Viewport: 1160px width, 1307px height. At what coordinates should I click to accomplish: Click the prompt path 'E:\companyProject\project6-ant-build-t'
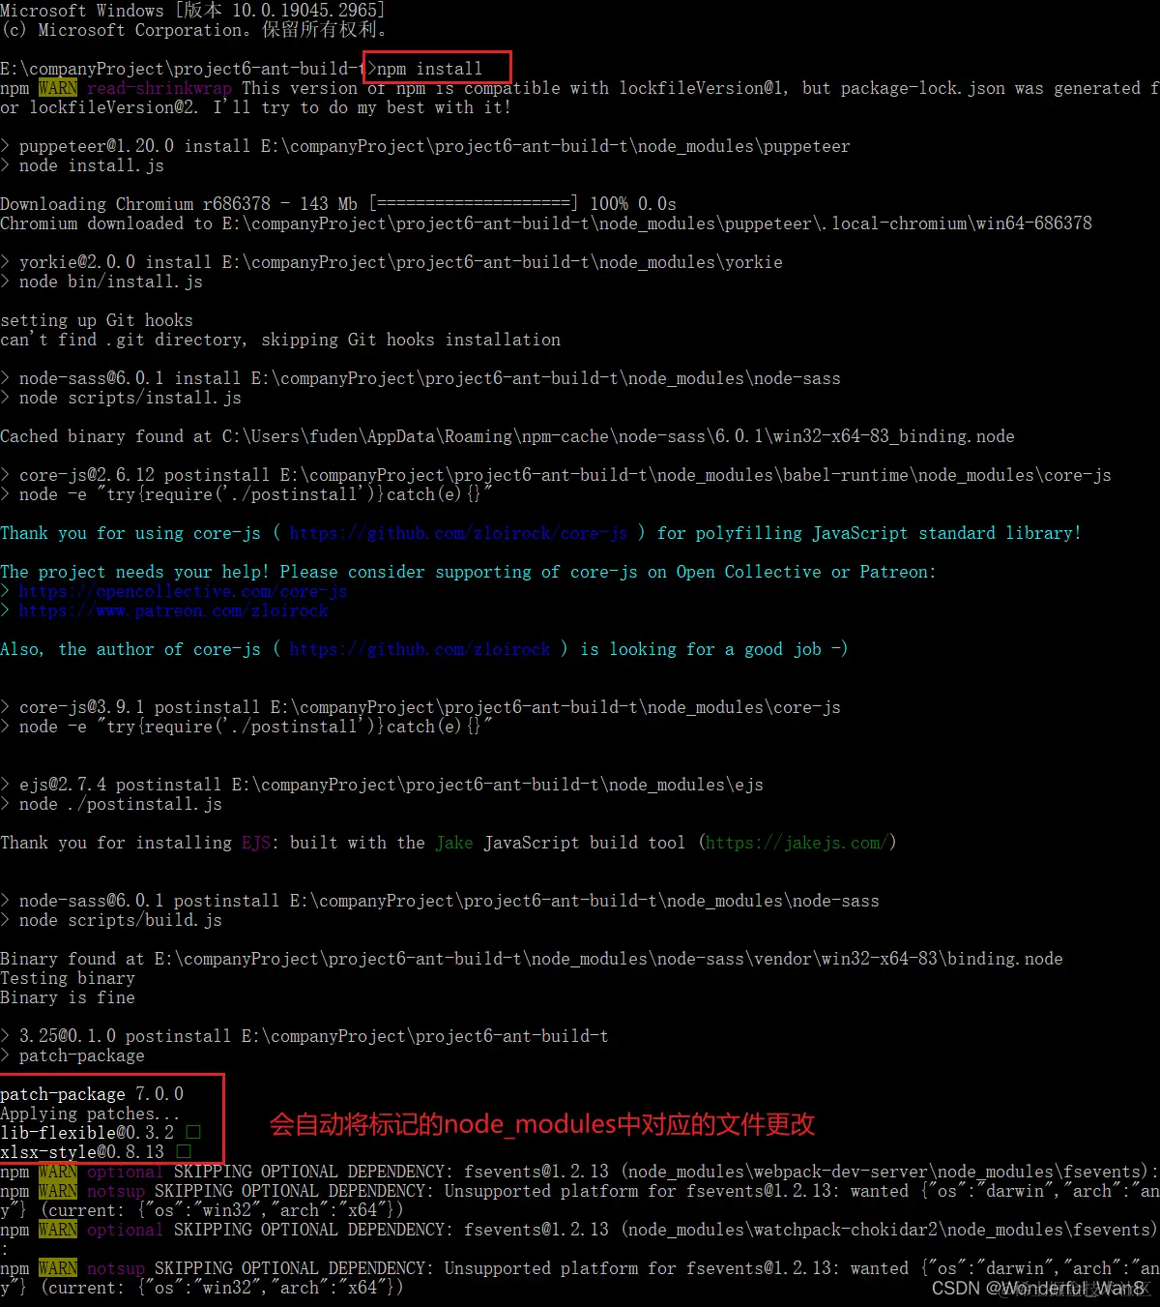pos(183,69)
